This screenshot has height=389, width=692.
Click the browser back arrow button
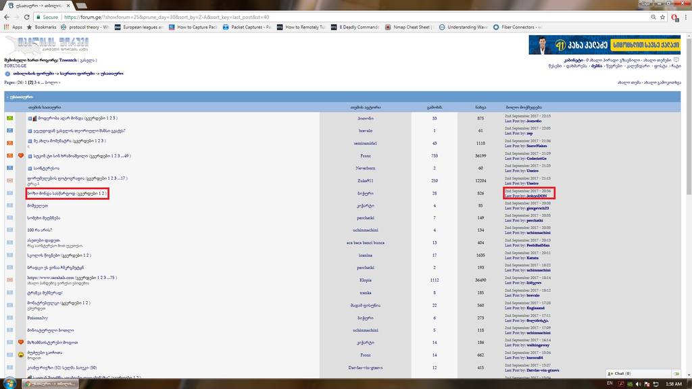pyautogui.click(x=7, y=17)
